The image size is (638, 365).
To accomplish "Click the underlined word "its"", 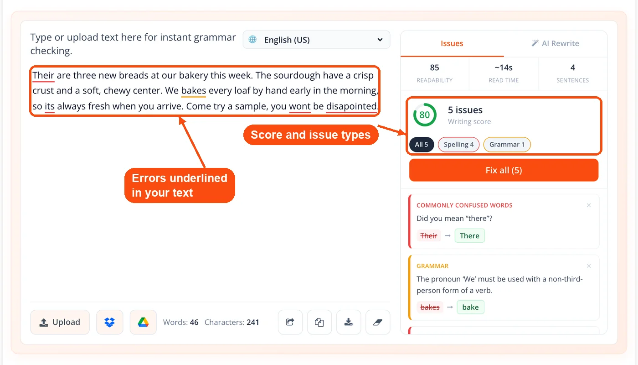I will click(50, 107).
